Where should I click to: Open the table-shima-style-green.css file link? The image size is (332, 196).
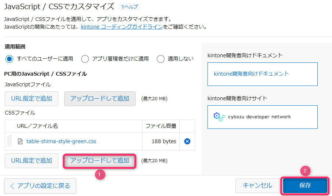(x=61, y=141)
